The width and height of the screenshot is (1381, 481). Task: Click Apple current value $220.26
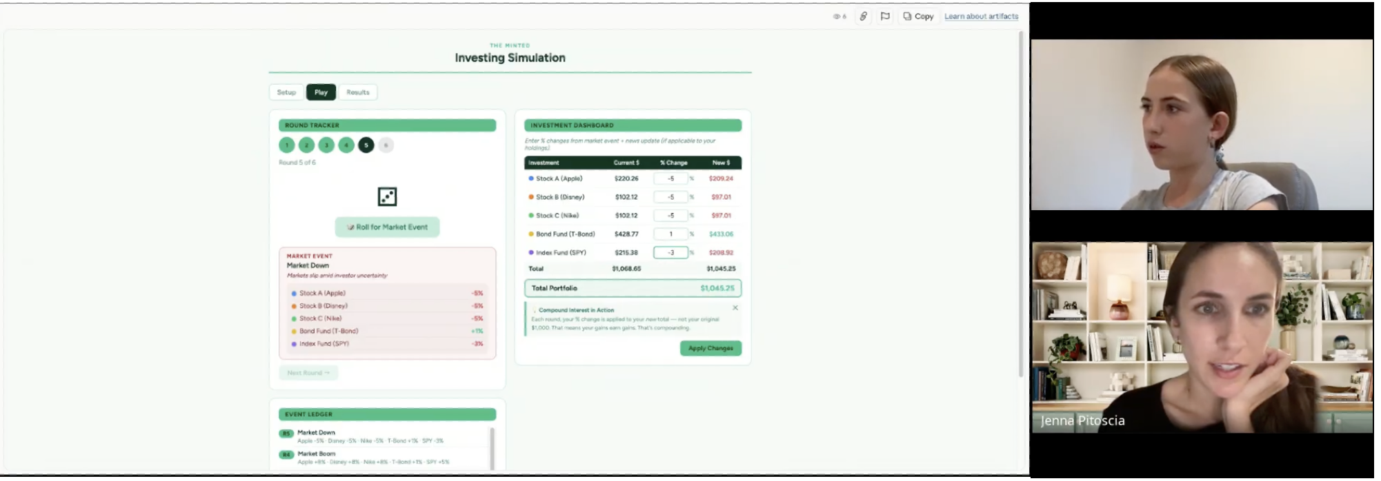(x=626, y=178)
